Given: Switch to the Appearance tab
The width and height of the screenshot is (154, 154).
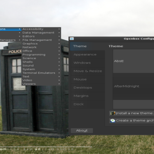Looking at the screenshot, I should 88,55.
